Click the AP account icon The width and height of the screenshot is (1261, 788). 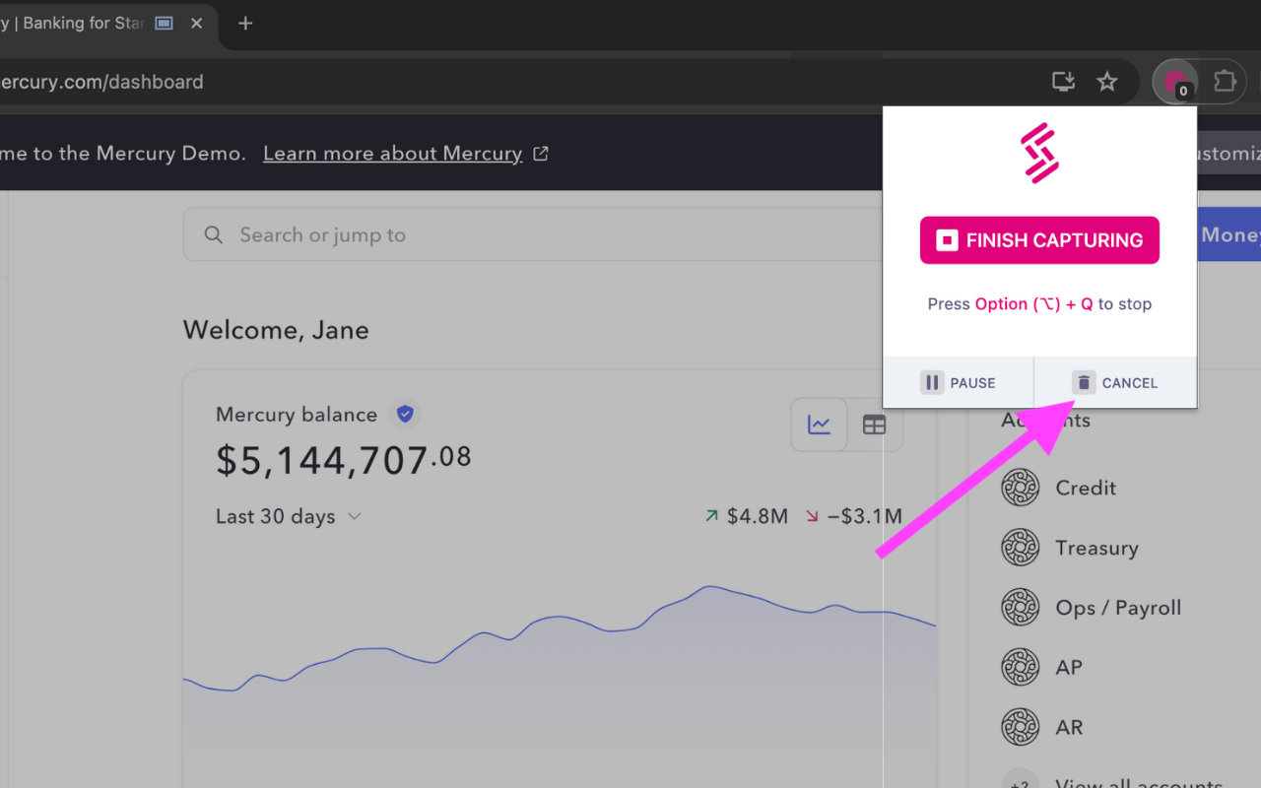point(1021,668)
